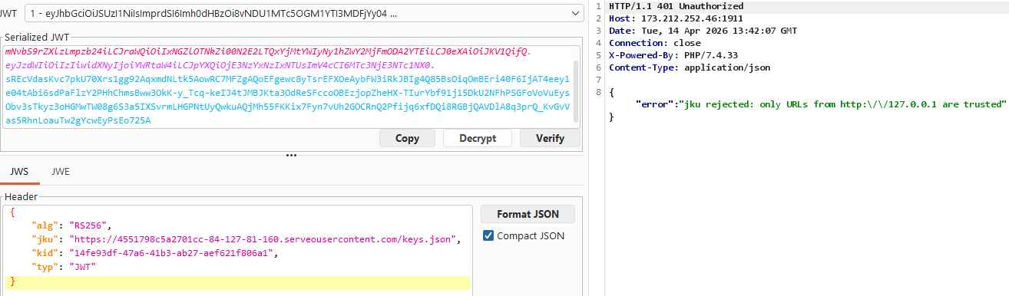Click the Connection: close response line

tap(655, 43)
